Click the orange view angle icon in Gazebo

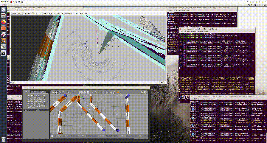click(118, 92)
